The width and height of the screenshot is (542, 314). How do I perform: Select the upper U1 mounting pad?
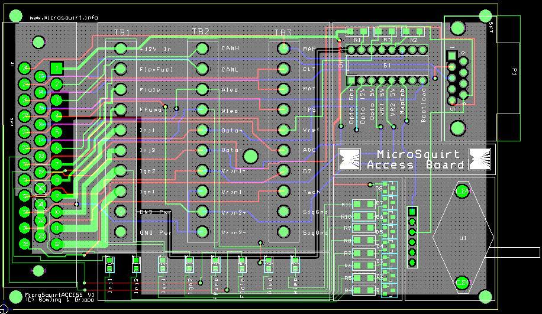coord(462,191)
